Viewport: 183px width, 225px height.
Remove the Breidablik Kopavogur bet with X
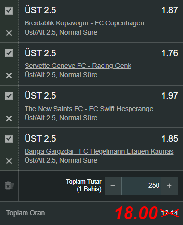coord(9,33)
